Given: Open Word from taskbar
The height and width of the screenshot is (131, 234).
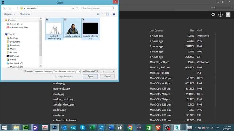Looking at the screenshot, I should [x=111, y=128].
